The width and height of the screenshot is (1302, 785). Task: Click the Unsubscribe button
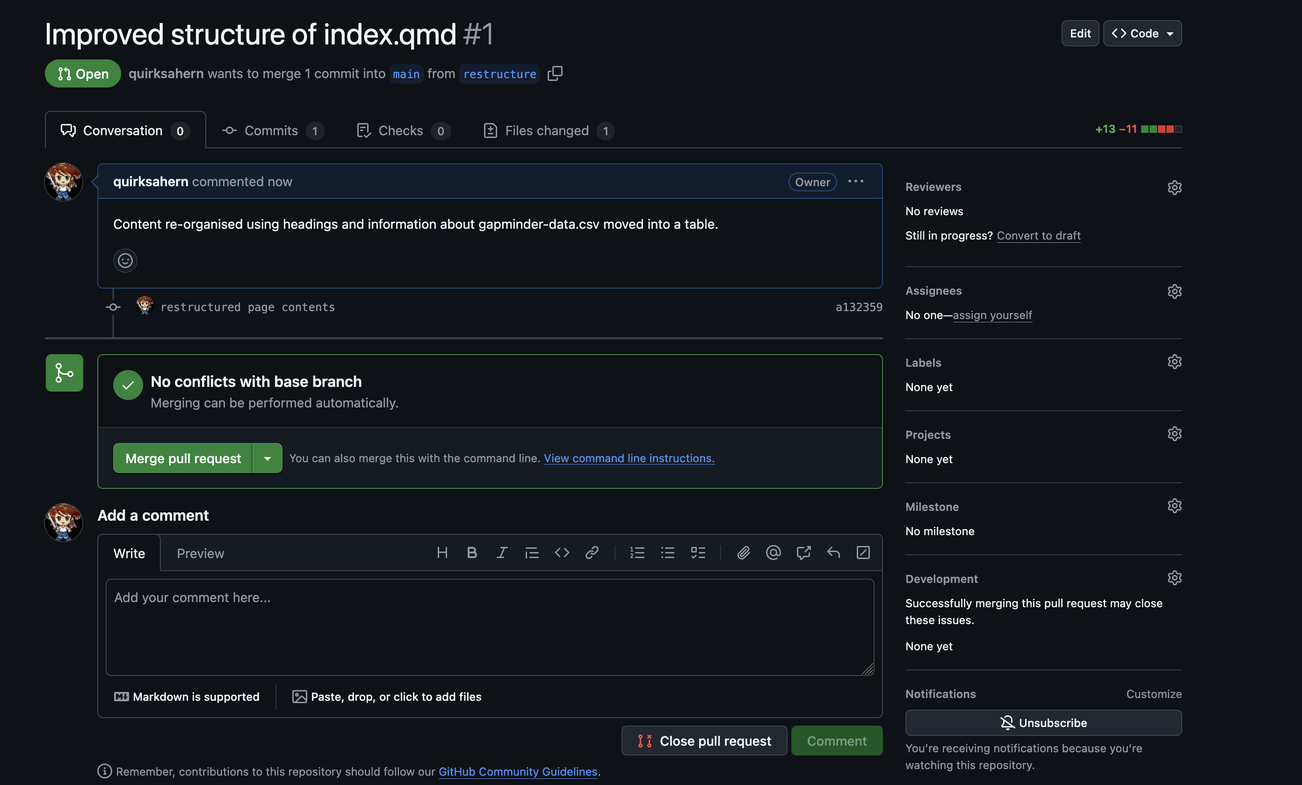pyautogui.click(x=1043, y=723)
